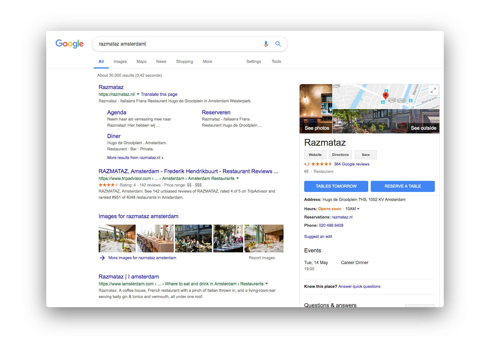Click See outside street view image

(386, 121)
